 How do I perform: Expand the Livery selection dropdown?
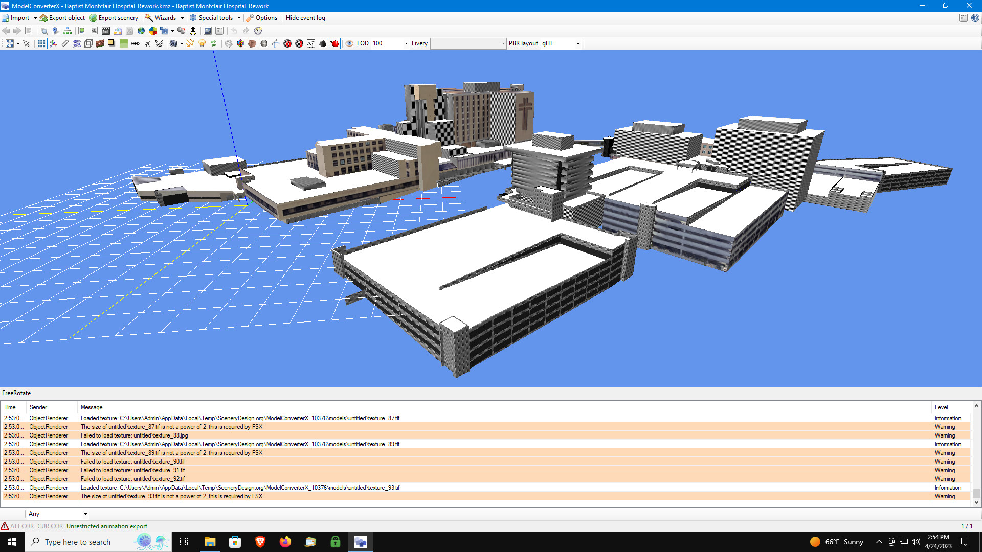504,43
